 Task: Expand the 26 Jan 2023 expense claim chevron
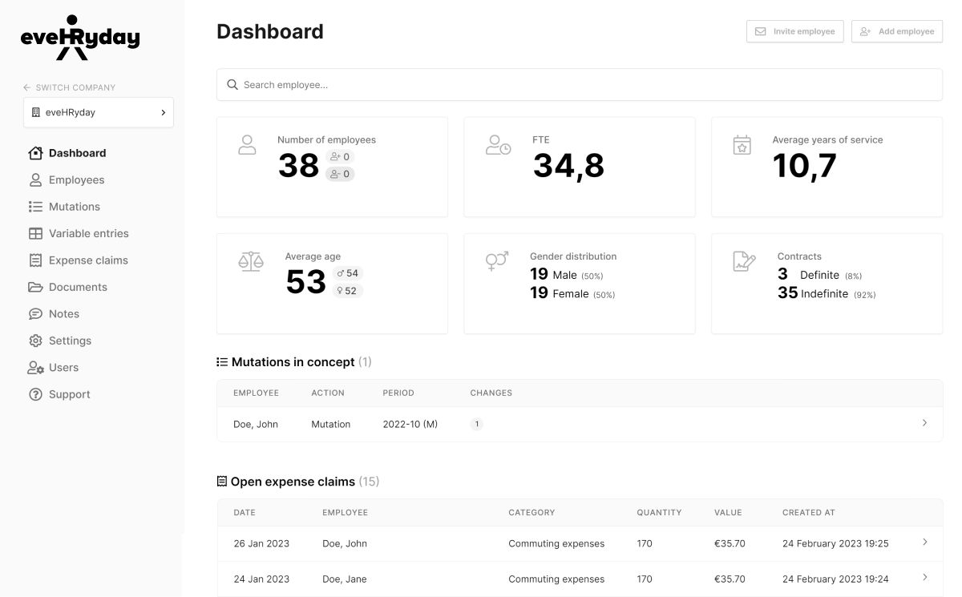(x=924, y=543)
